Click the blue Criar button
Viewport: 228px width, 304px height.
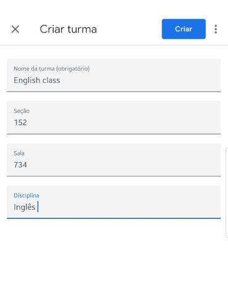coord(184,29)
